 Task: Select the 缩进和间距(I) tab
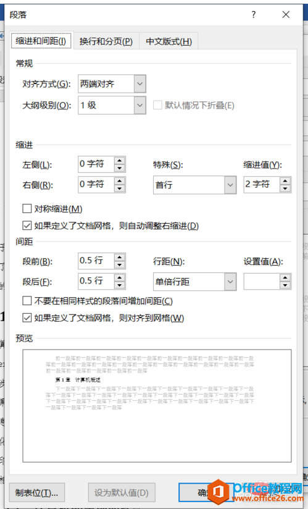[41, 41]
